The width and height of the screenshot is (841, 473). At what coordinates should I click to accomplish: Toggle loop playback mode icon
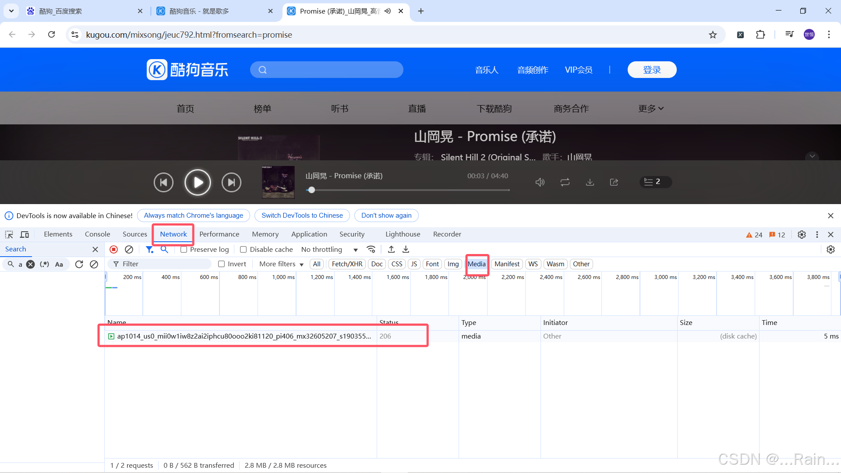tap(565, 182)
